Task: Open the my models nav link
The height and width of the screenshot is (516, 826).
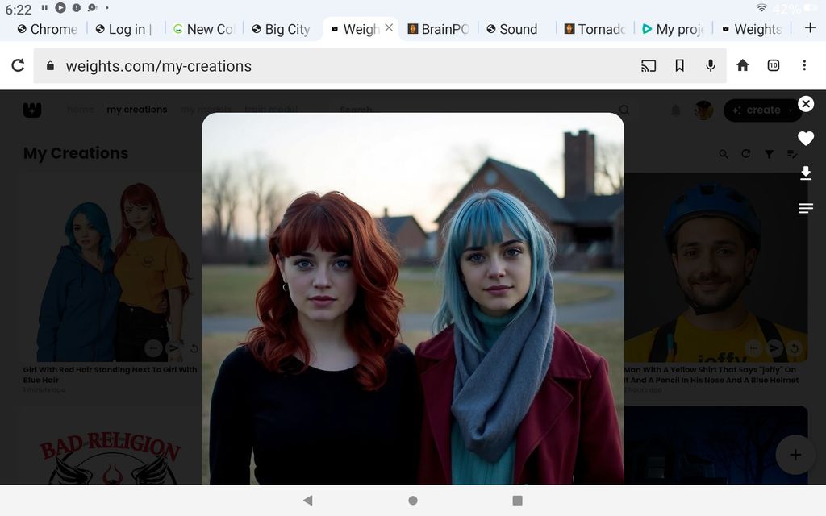Action: coord(206,110)
